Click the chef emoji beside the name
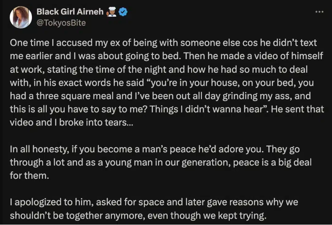332x225 pixels. click(x=111, y=12)
